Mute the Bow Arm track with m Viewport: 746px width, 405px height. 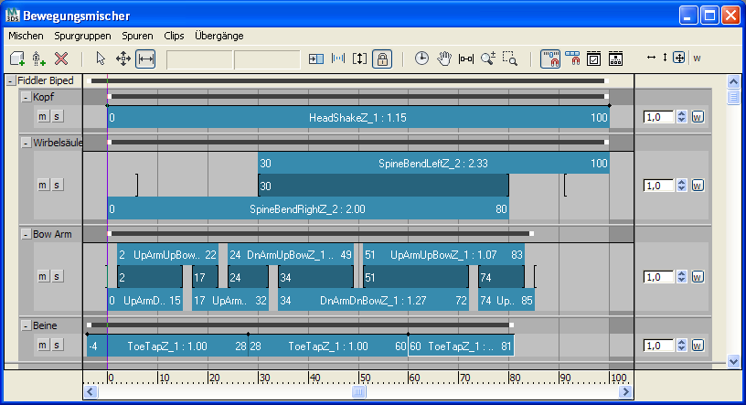tap(43, 276)
